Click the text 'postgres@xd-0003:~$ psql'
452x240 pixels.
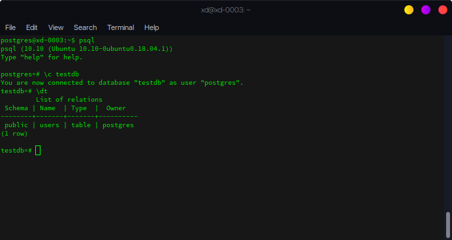click(x=48, y=40)
